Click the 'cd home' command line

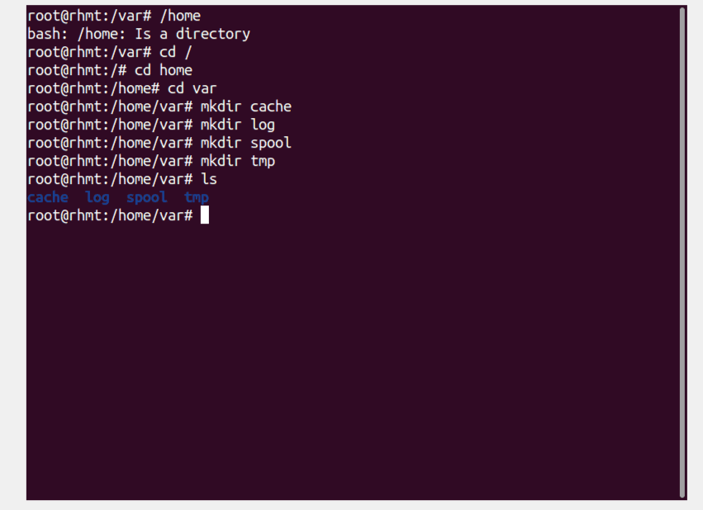click(110, 70)
